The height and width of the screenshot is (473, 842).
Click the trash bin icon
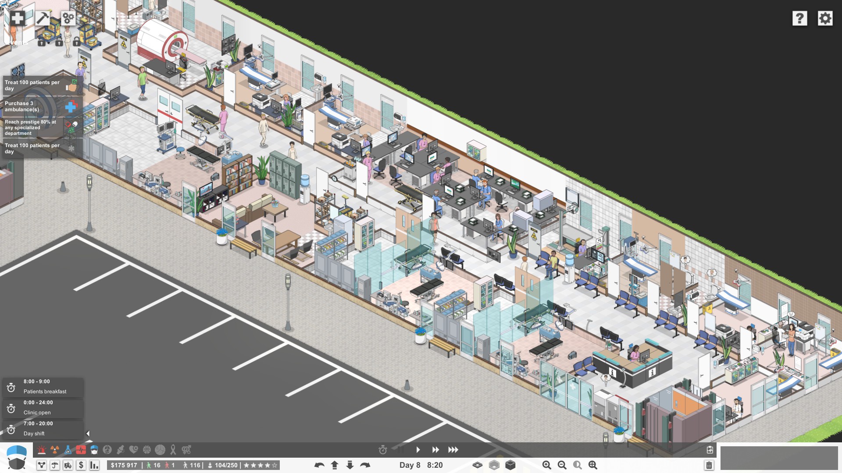point(709,465)
